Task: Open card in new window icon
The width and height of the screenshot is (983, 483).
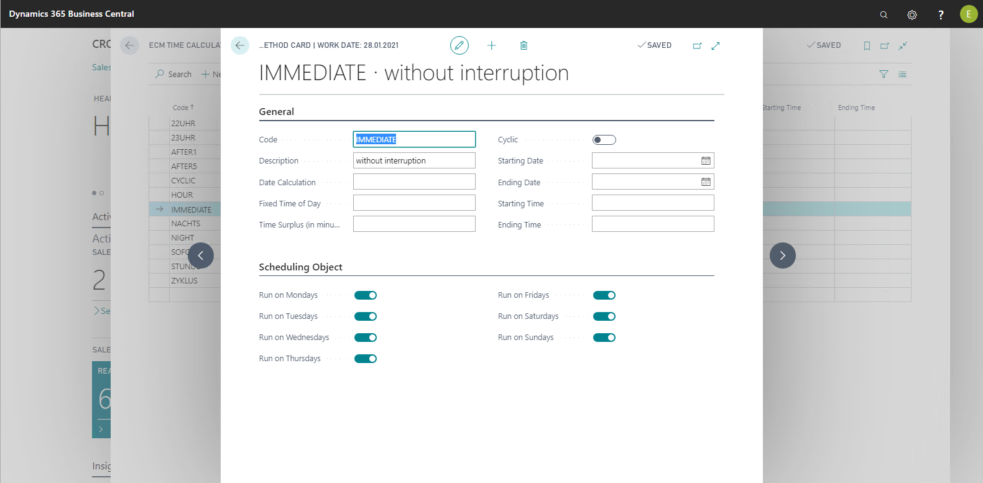Action: click(x=697, y=45)
